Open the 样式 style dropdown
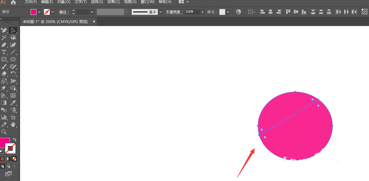Screen dimensions: 369x181 [x=228, y=12]
